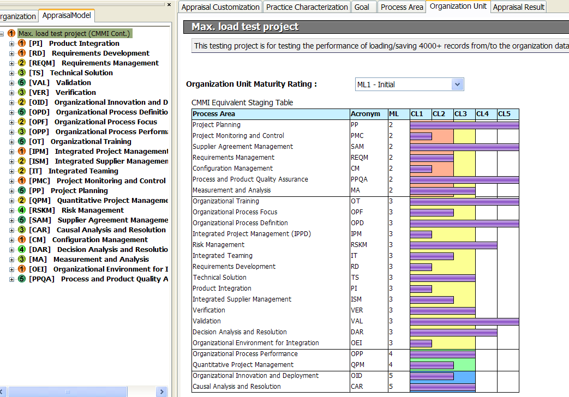Click the level 2 icon beside [OPF] row
The height and width of the screenshot is (397, 569).
tap(22, 122)
